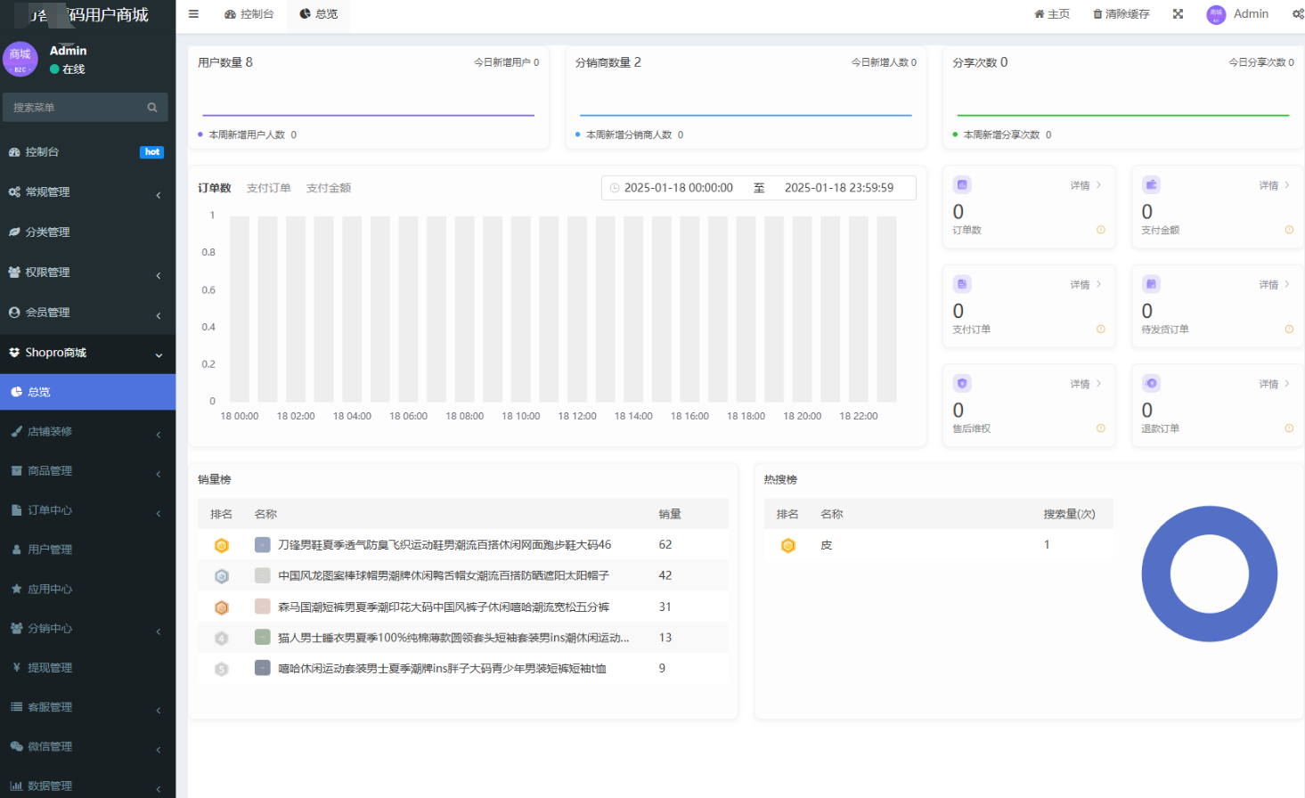View 详情 on 订单数 card
The height and width of the screenshot is (798, 1305).
click(x=1086, y=185)
